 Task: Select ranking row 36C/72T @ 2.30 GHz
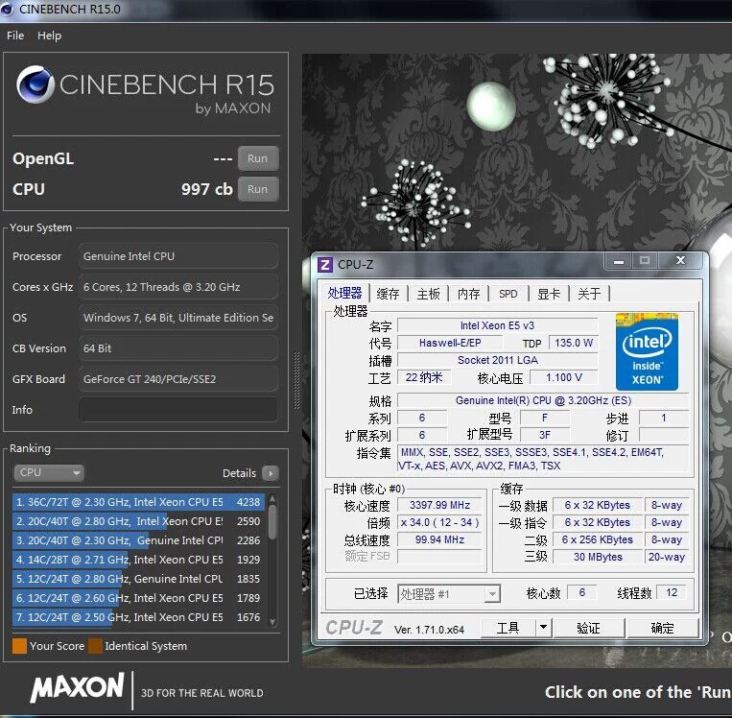click(x=138, y=502)
